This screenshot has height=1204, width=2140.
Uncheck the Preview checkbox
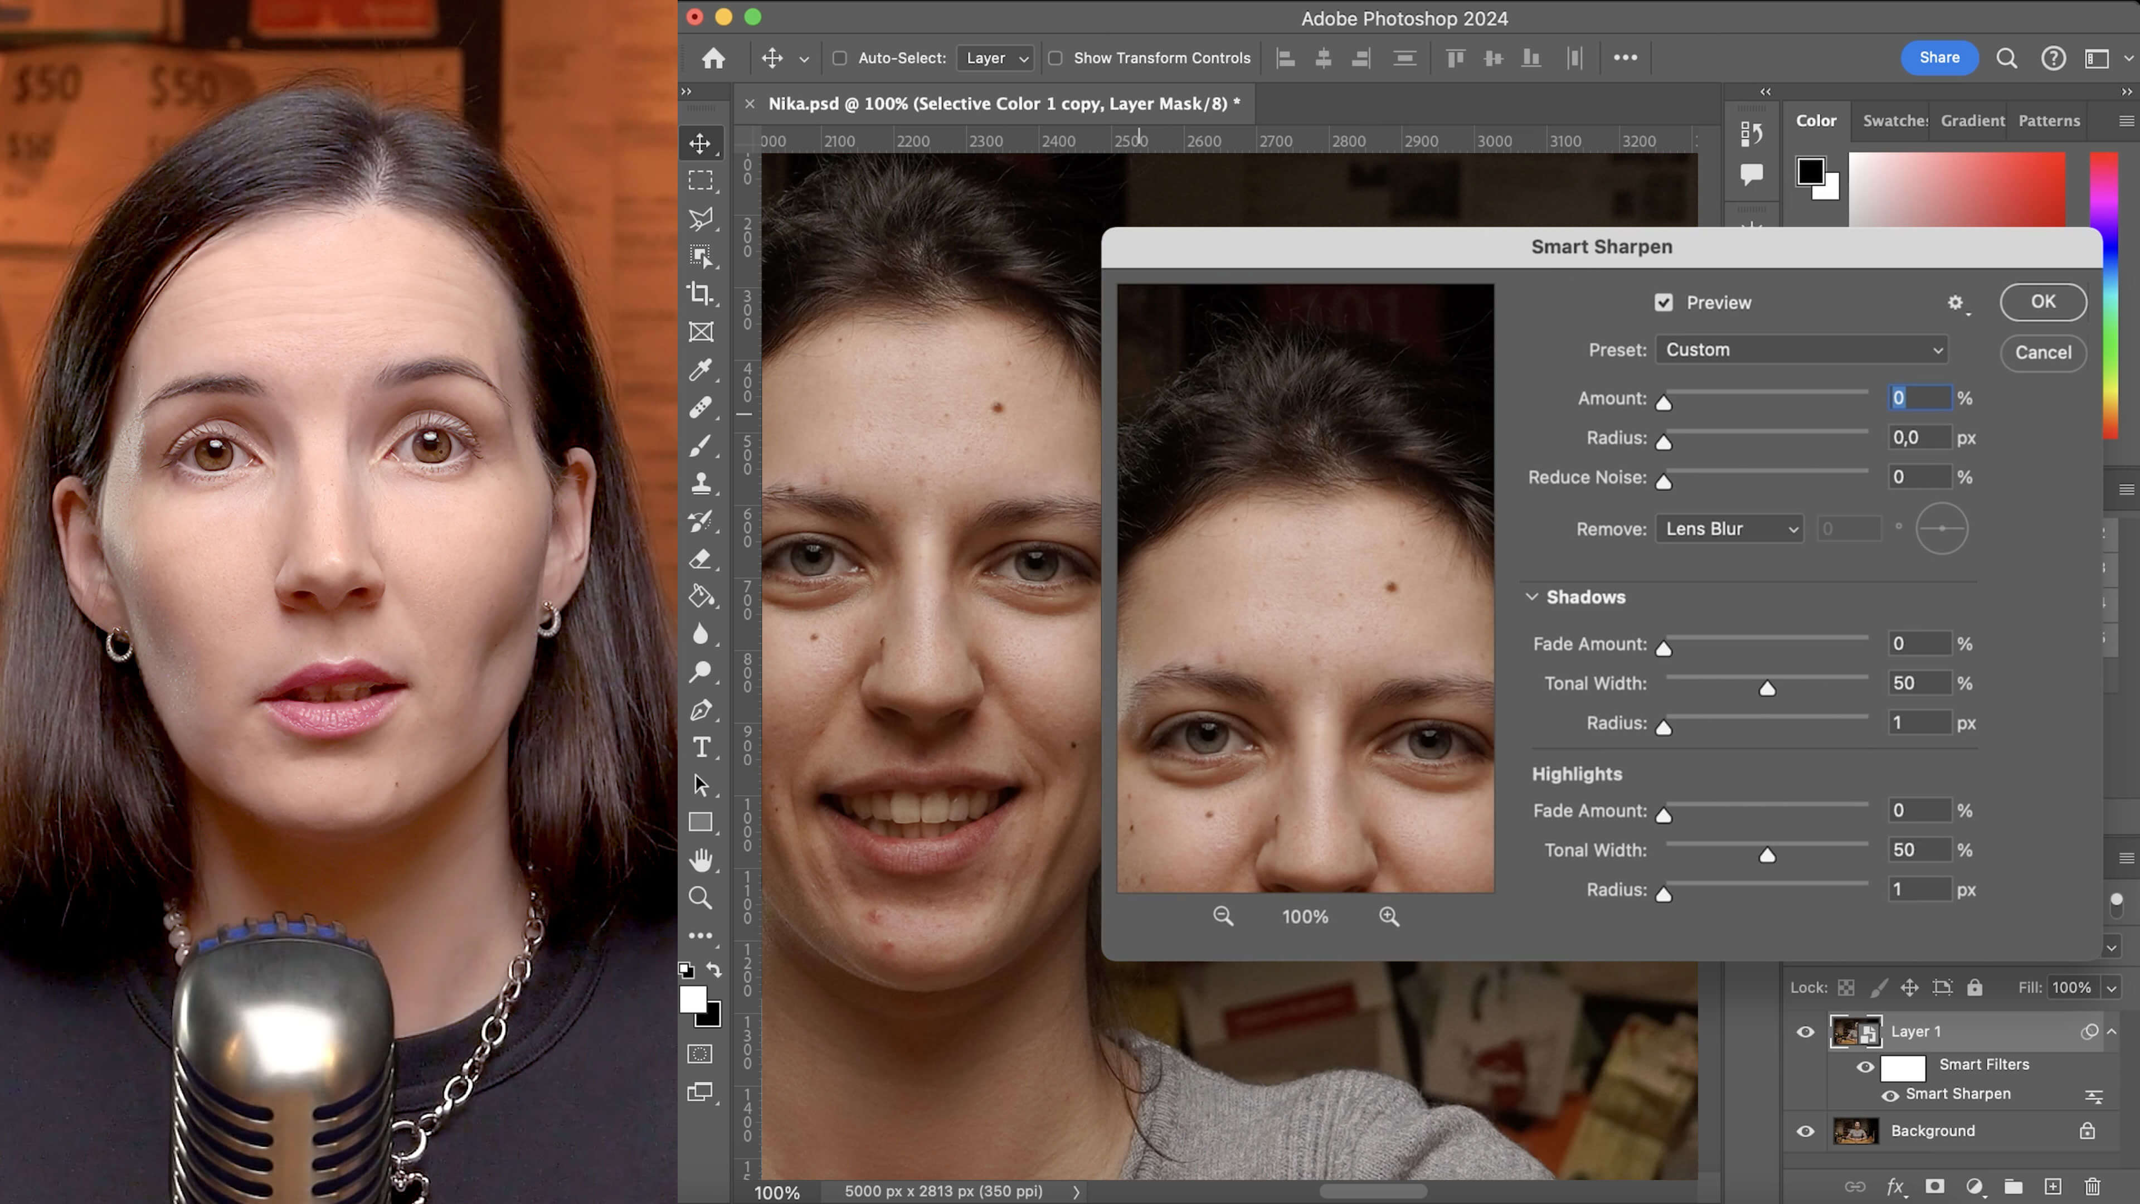pyautogui.click(x=1663, y=303)
